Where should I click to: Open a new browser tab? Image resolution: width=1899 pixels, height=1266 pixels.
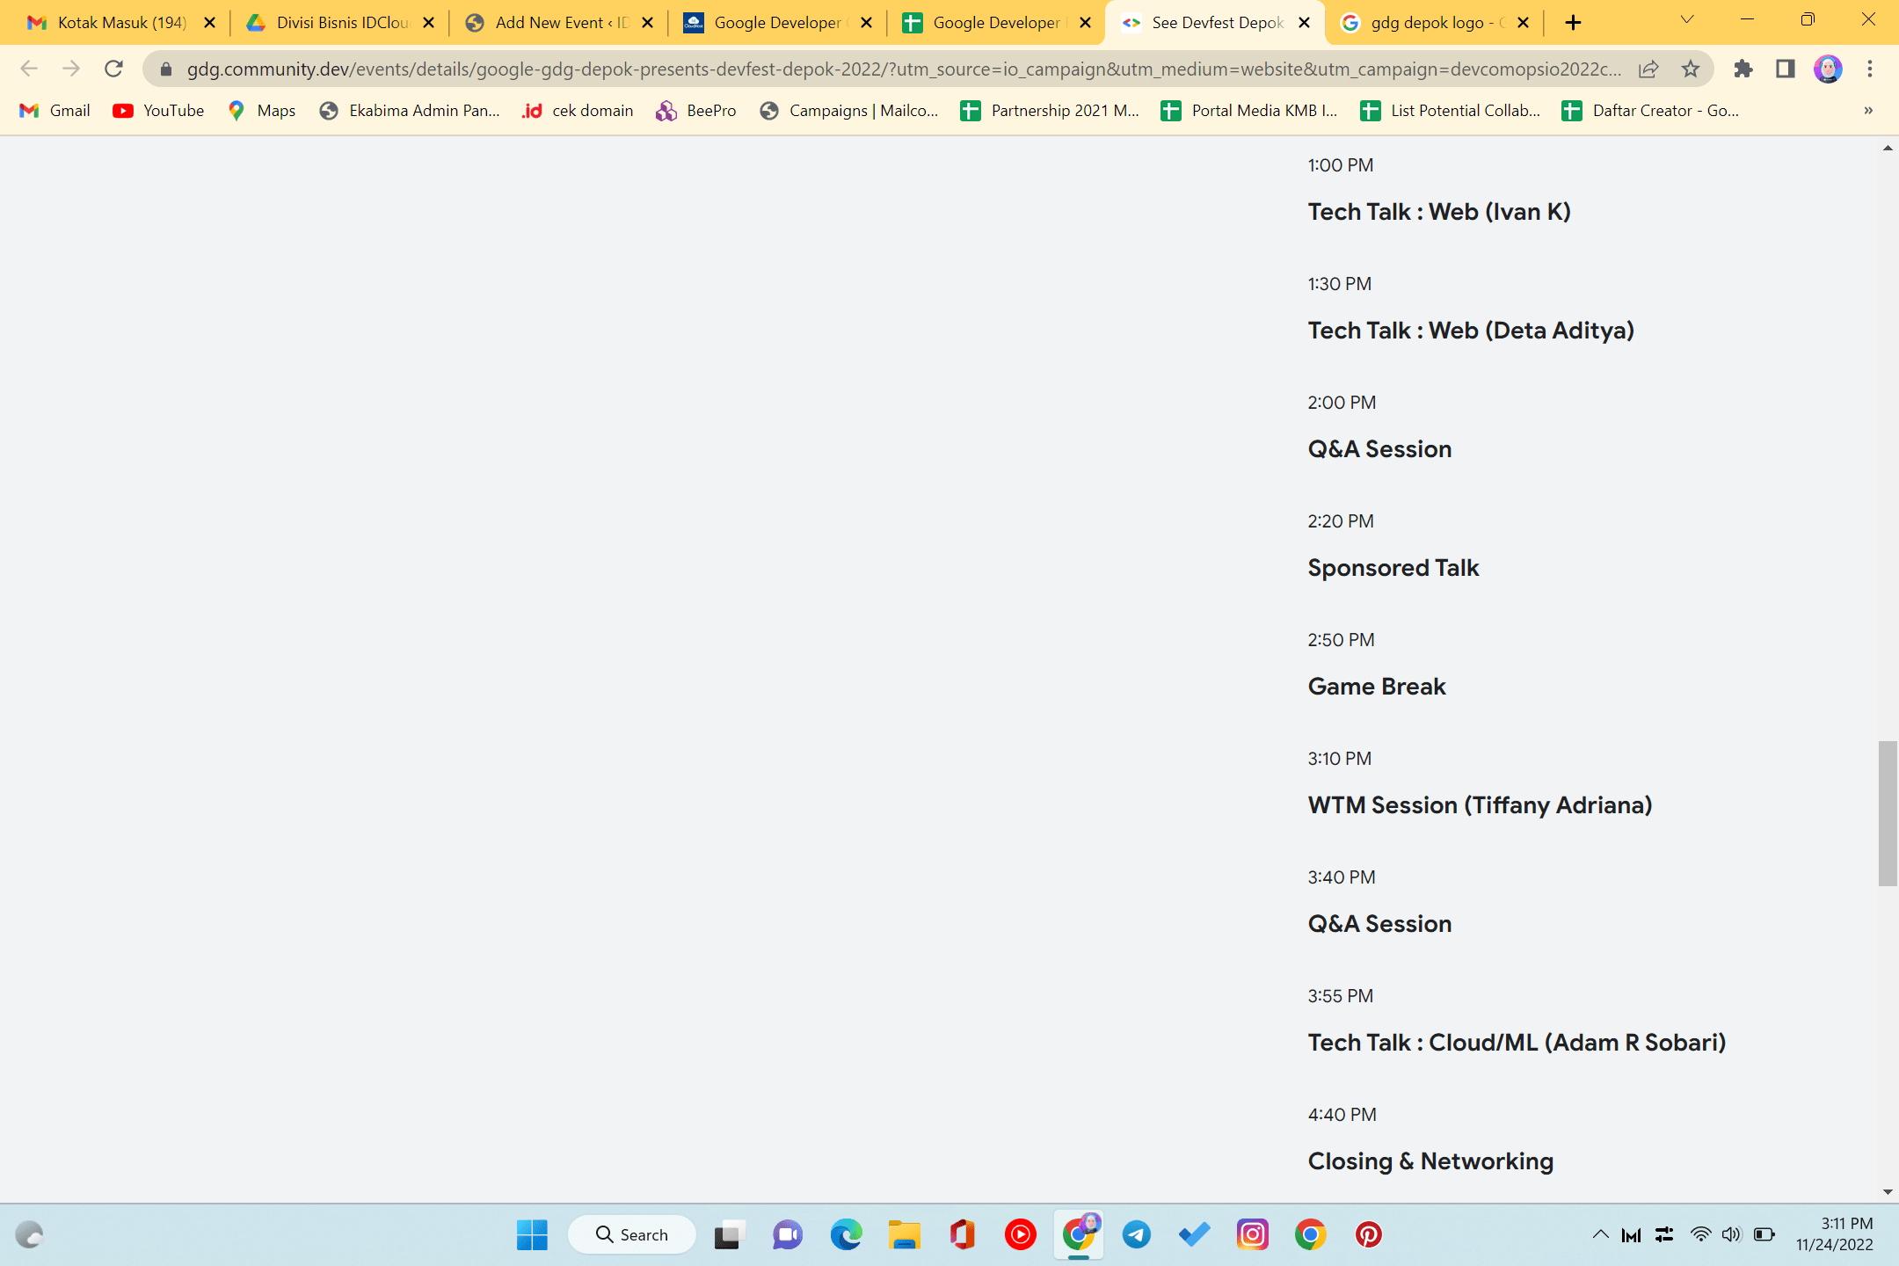point(1573,23)
